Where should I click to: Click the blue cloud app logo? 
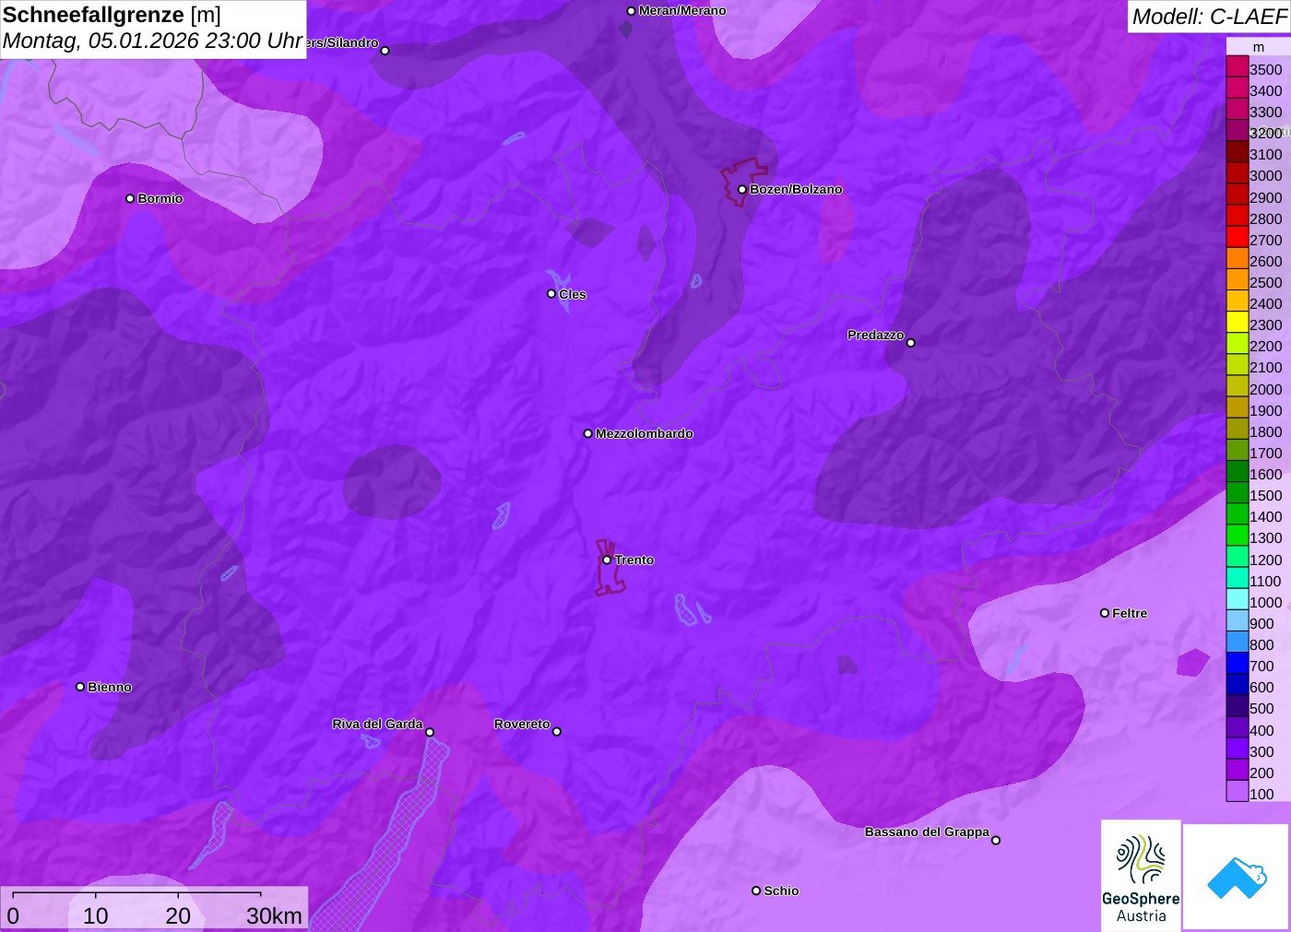(x=1237, y=877)
